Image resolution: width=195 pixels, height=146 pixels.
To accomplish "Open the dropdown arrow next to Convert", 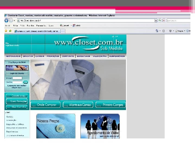I will pyautogui.click(x=71, y=26).
